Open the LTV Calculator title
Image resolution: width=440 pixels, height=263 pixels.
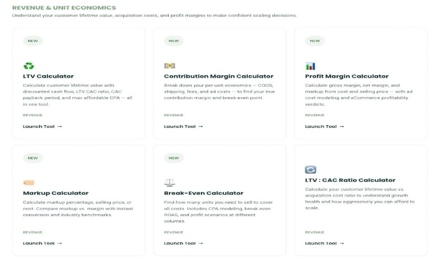coord(48,76)
